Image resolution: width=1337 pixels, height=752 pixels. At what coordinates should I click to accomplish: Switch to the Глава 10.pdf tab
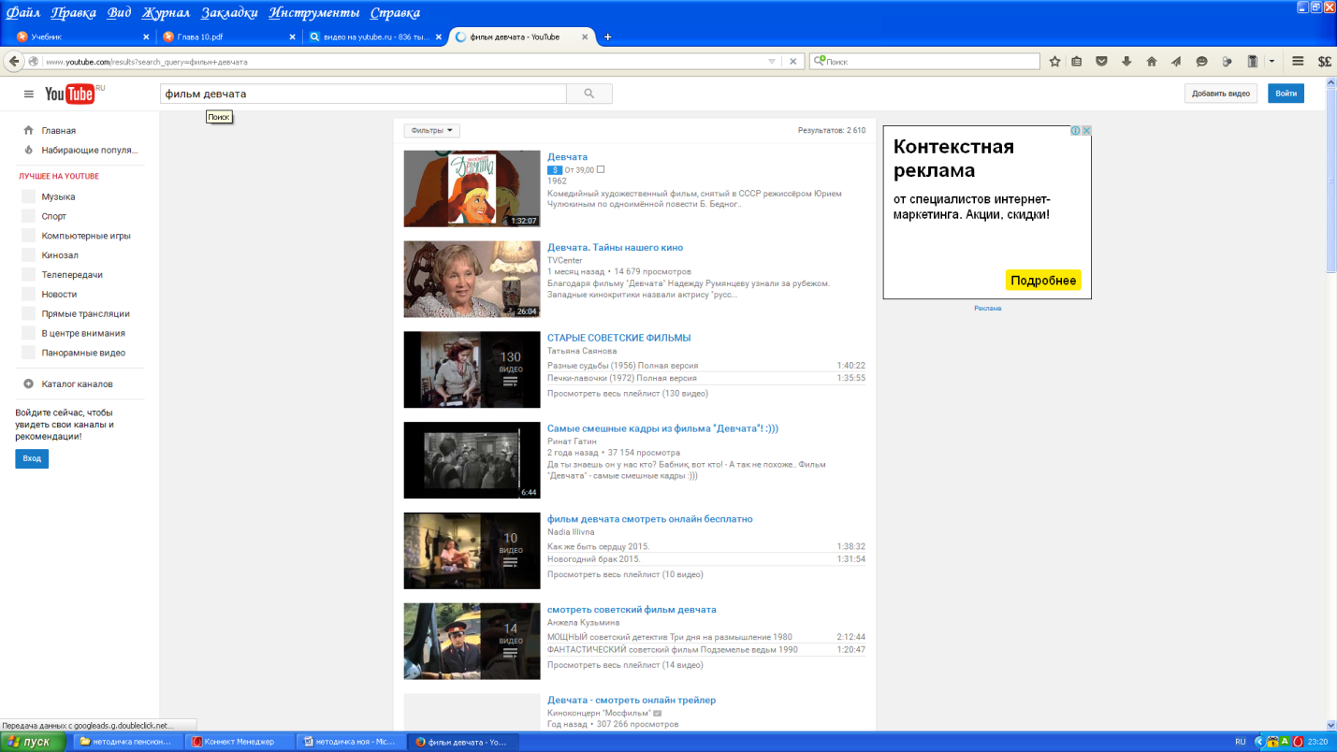(x=229, y=37)
